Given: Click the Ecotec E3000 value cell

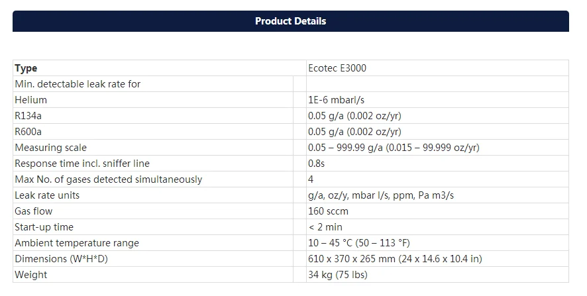Looking at the screenshot, I should pyautogui.click(x=337, y=68).
